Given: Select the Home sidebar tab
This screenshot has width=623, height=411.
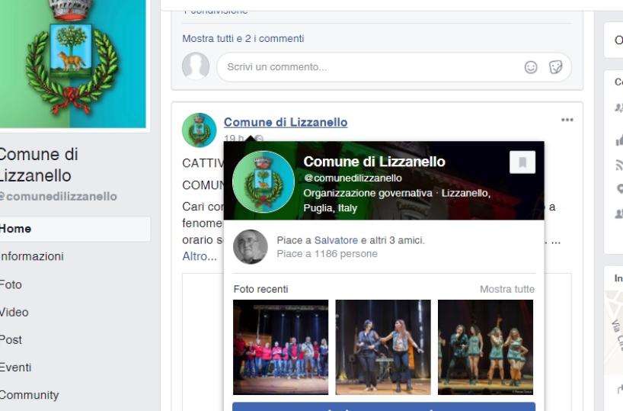Looking at the screenshot, I should pos(75,229).
